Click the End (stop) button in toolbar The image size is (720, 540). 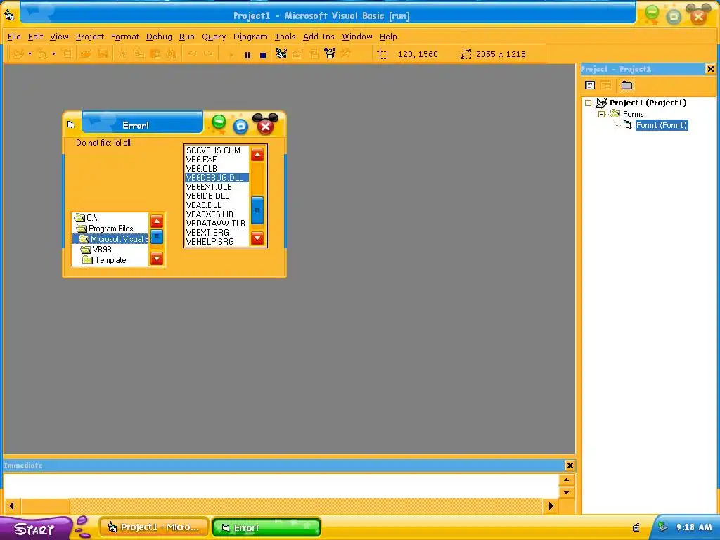[263, 55]
